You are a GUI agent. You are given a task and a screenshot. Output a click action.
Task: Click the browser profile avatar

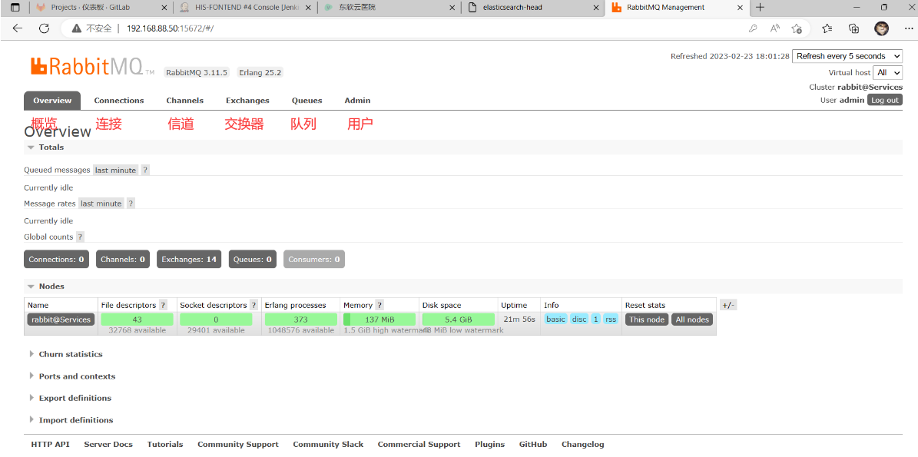click(882, 28)
